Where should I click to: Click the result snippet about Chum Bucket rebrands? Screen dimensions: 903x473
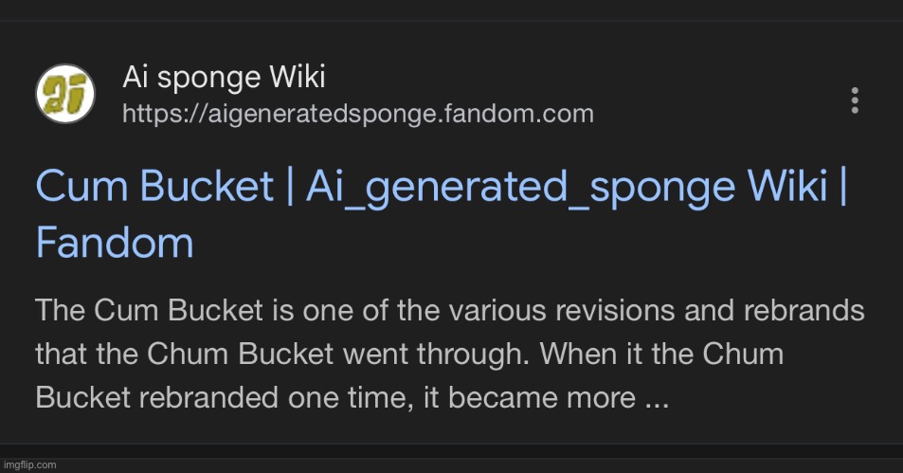coord(450,354)
